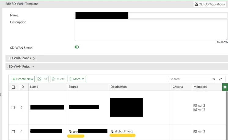The width and height of the screenshot is (228, 140).
Task: Click the magnifier search icon
Action: tap(214, 79)
